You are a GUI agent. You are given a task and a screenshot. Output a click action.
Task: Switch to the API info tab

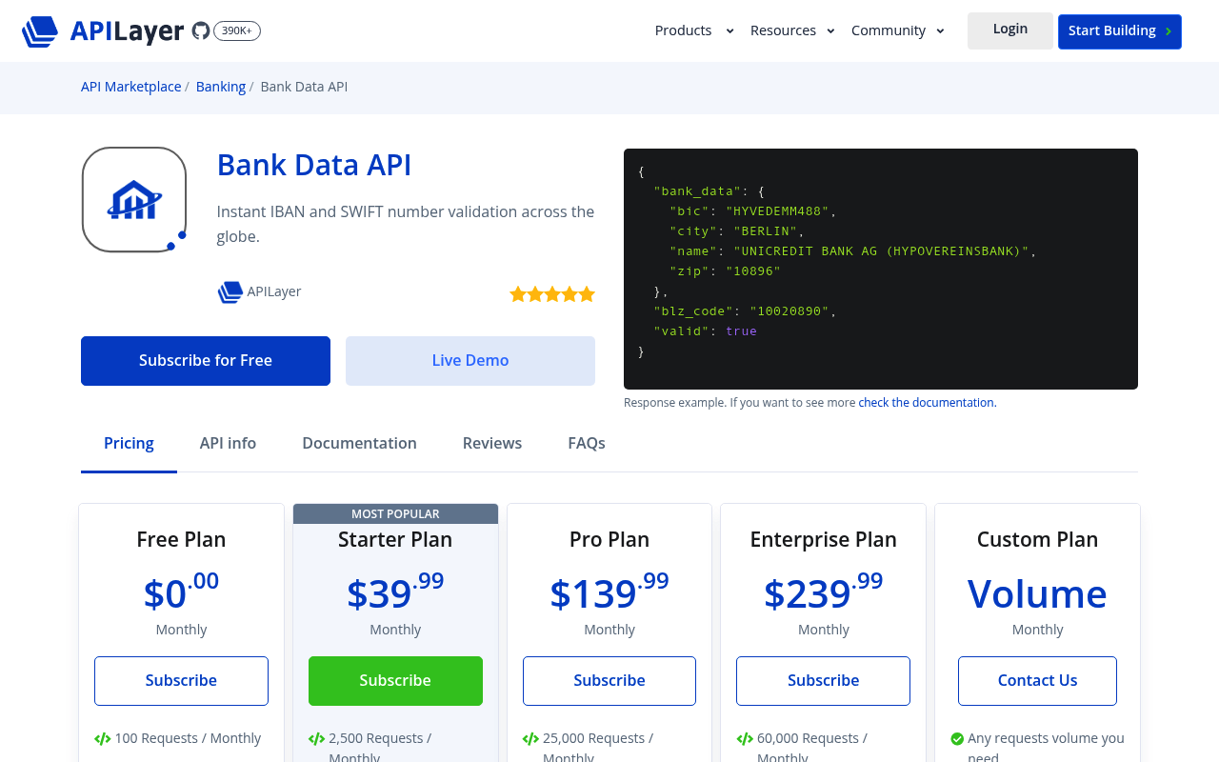coord(228,444)
